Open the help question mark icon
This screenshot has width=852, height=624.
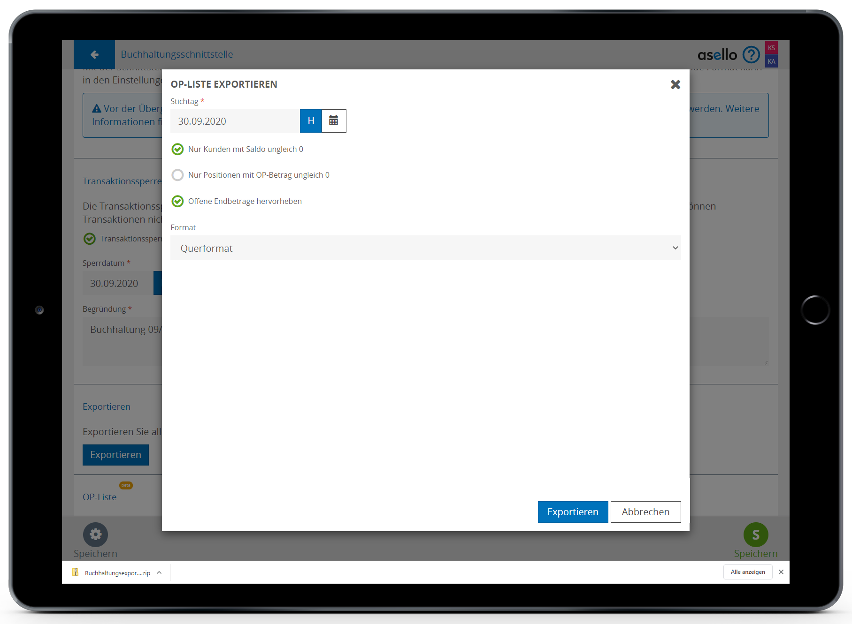click(751, 55)
